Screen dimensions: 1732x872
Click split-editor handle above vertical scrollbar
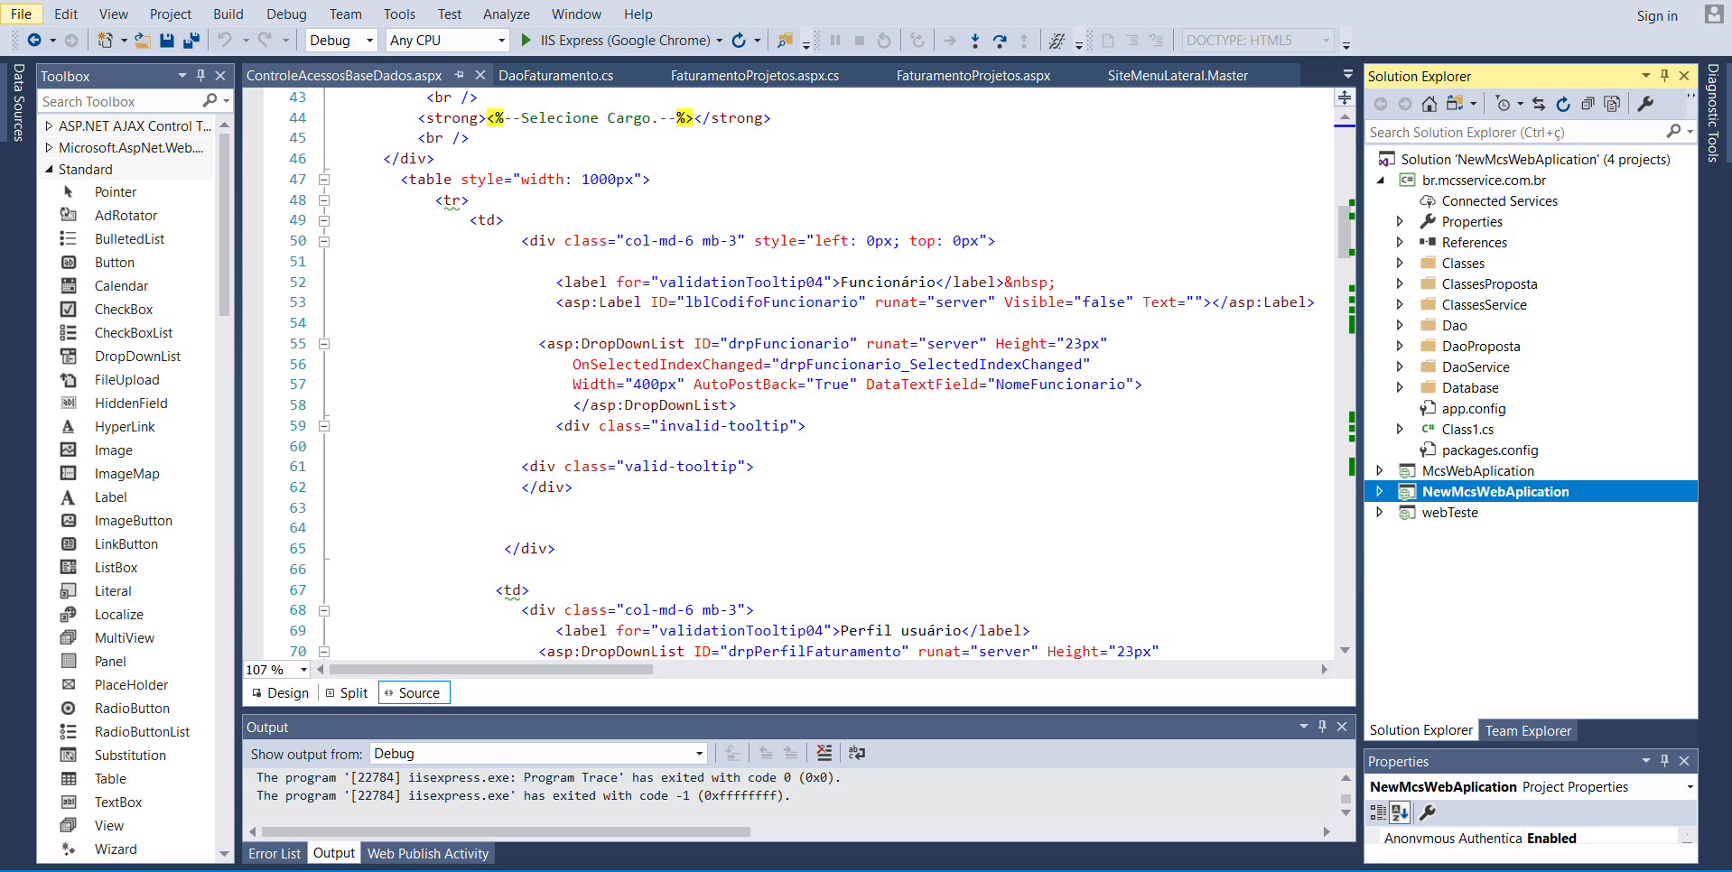[x=1345, y=97]
